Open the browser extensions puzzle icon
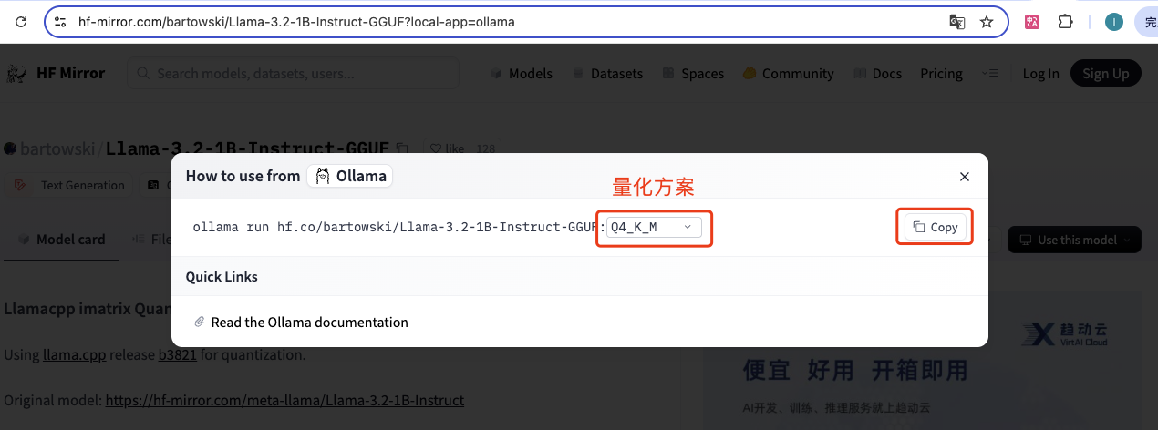This screenshot has width=1158, height=430. pyautogui.click(x=1064, y=22)
